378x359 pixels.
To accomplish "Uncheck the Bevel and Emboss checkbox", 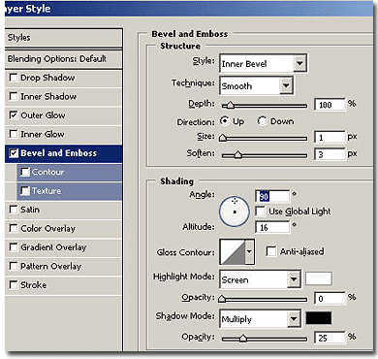I will [x=14, y=153].
